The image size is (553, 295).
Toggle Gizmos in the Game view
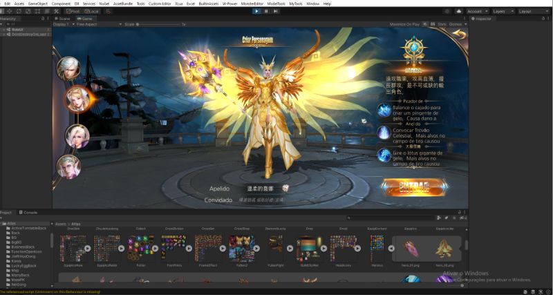[456, 24]
